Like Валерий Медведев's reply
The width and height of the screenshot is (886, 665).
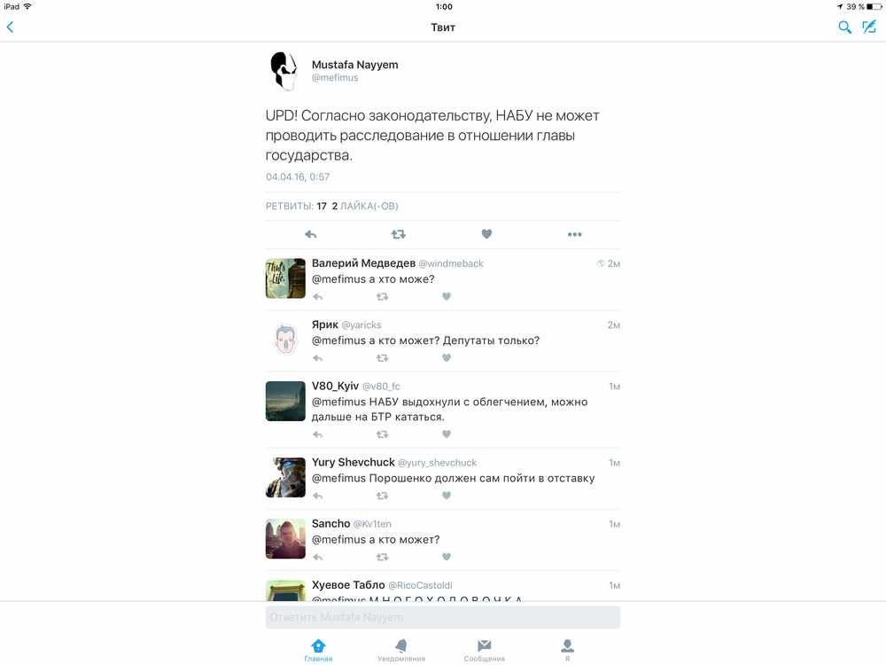(x=447, y=296)
